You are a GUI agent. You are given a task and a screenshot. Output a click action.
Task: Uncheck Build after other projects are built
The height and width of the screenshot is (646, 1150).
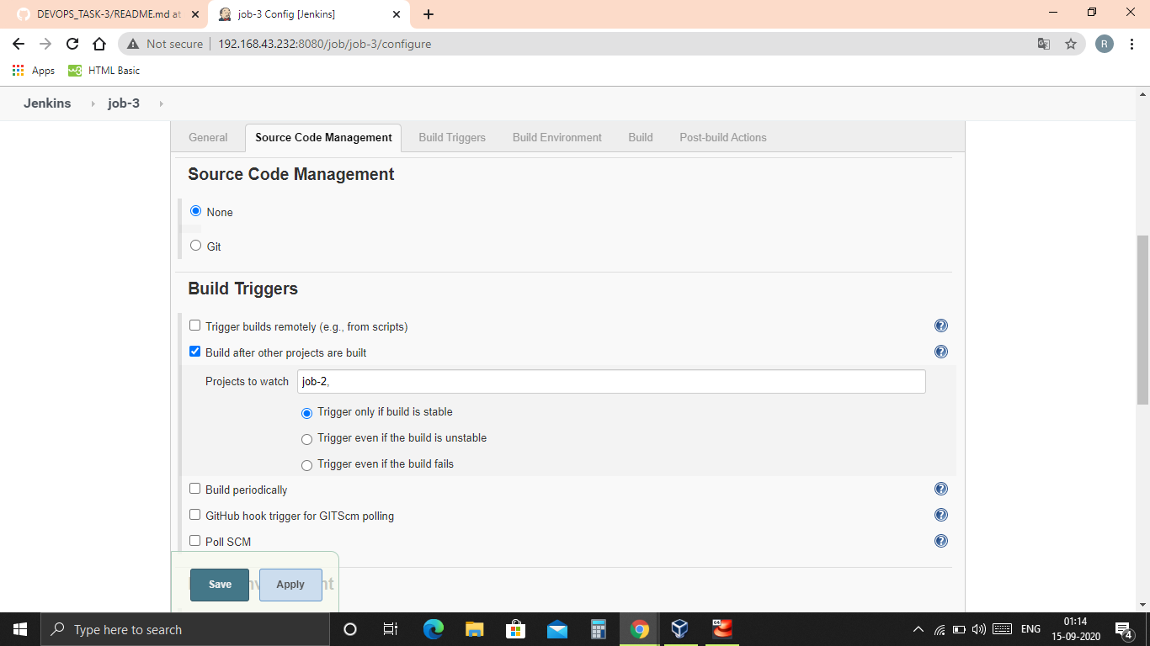click(x=194, y=352)
